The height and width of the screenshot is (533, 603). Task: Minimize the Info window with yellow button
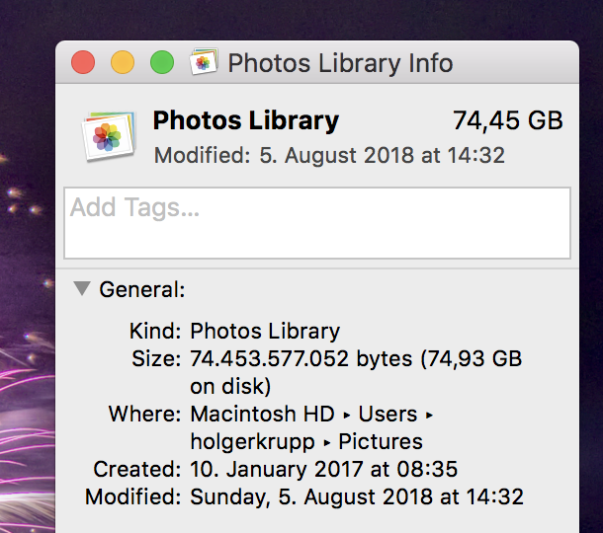point(123,62)
